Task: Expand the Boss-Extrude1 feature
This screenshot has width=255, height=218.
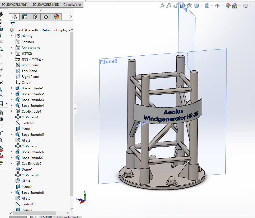Action: pyautogui.click(x=12, y=88)
